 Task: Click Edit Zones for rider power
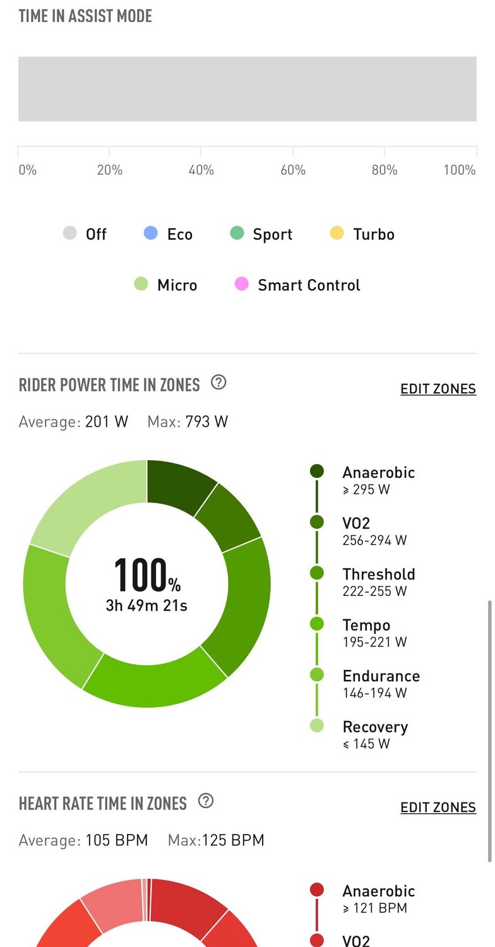[438, 389]
